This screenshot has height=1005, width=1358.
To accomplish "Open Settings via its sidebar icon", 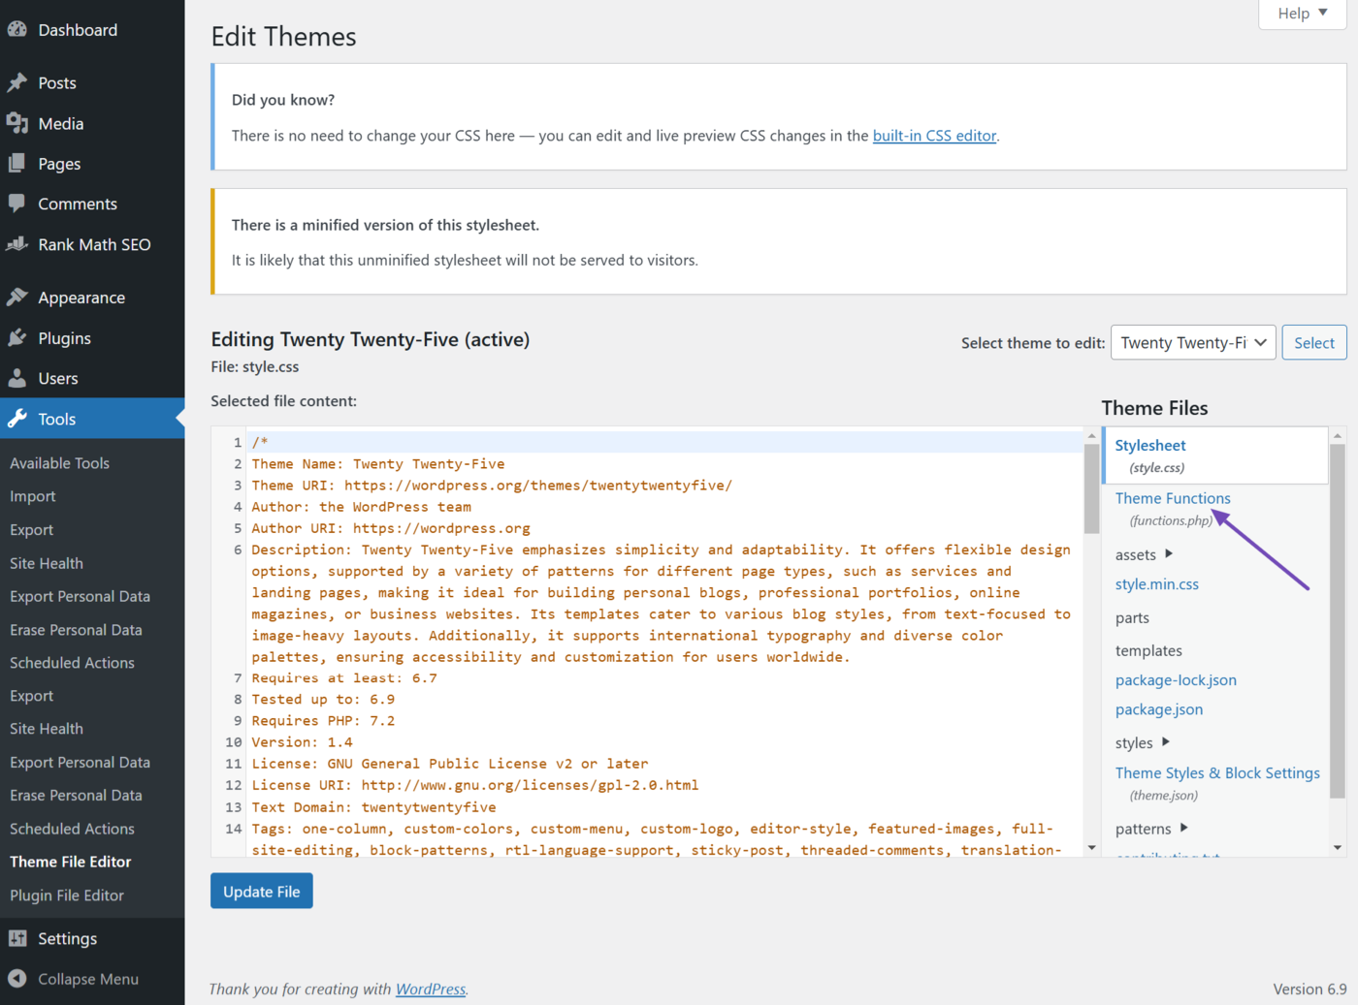I will tap(19, 937).
